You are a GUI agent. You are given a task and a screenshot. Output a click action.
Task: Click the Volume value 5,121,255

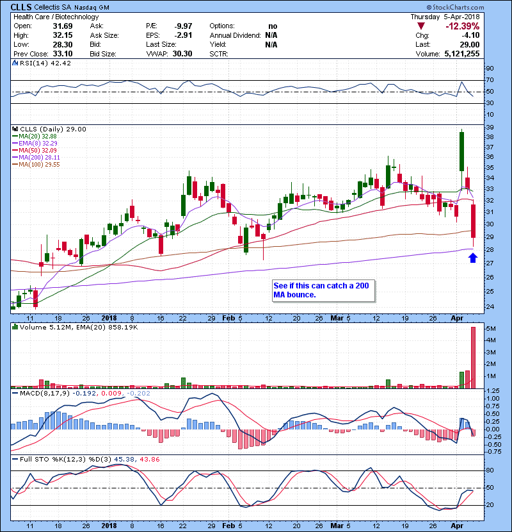[x=462, y=54]
